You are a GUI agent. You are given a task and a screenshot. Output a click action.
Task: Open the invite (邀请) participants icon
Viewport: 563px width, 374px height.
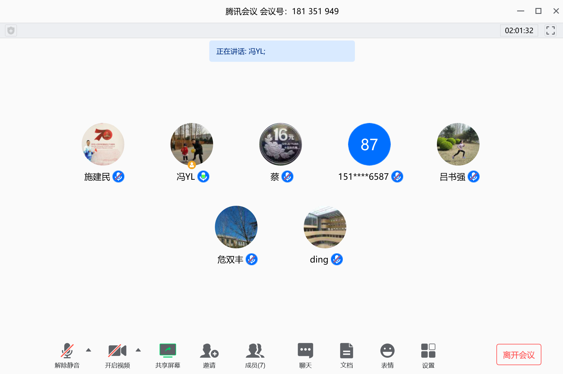click(x=209, y=355)
